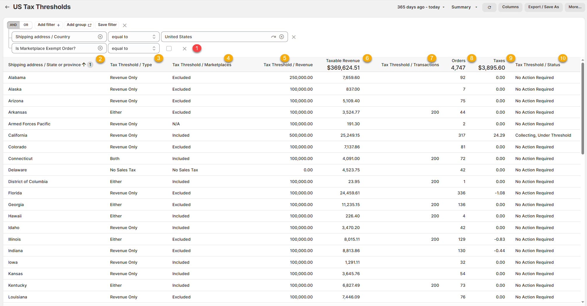This screenshot has width=587, height=306.
Task: Open the 365 days ago - today date dropdown
Action: coord(421,7)
